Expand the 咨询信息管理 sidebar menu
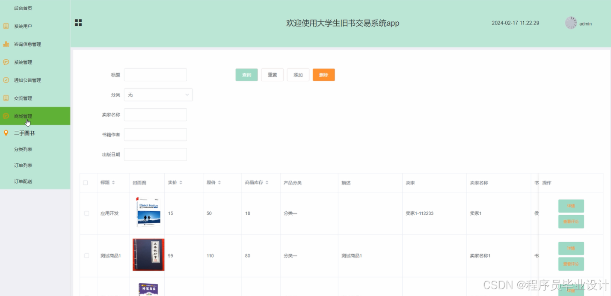The width and height of the screenshot is (611, 296). tap(35, 44)
